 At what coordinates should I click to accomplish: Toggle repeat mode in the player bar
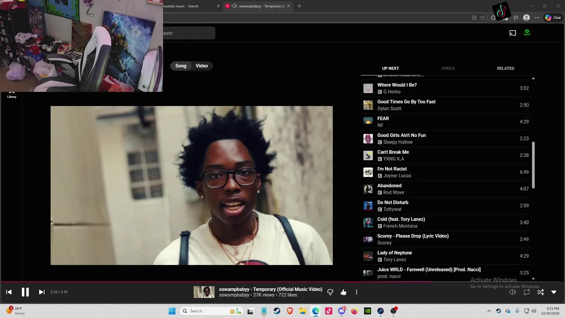pyautogui.click(x=527, y=292)
